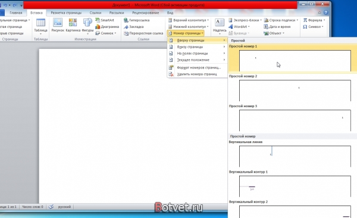Insert a picture with Рисунок icon
357x218 pixels.
[58, 23]
